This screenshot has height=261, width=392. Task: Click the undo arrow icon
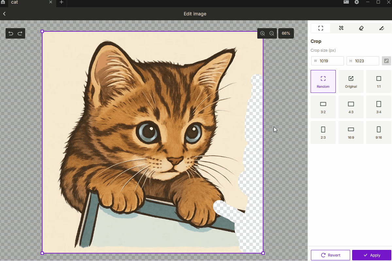pyautogui.click(x=11, y=33)
